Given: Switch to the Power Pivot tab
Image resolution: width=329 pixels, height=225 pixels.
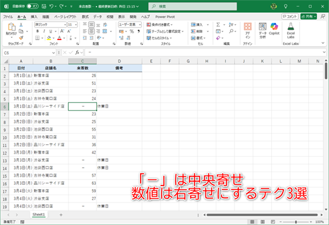Looking at the screenshot, I should pyautogui.click(x=165, y=16).
